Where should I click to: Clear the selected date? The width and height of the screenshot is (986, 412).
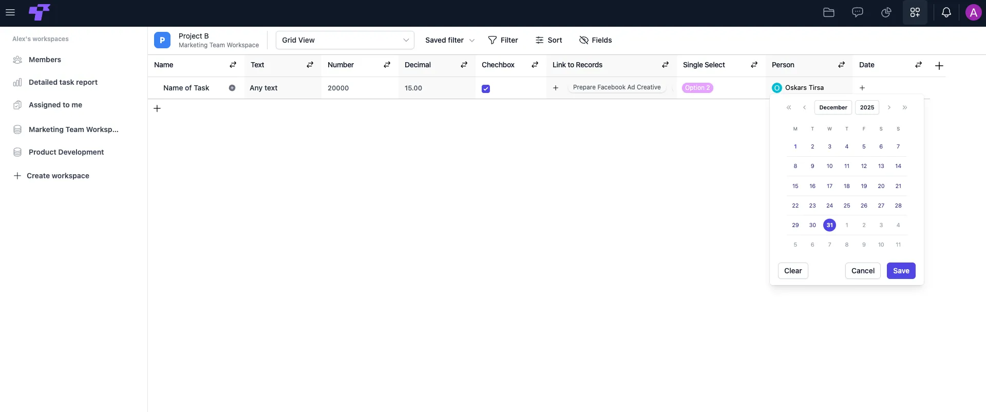793,271
